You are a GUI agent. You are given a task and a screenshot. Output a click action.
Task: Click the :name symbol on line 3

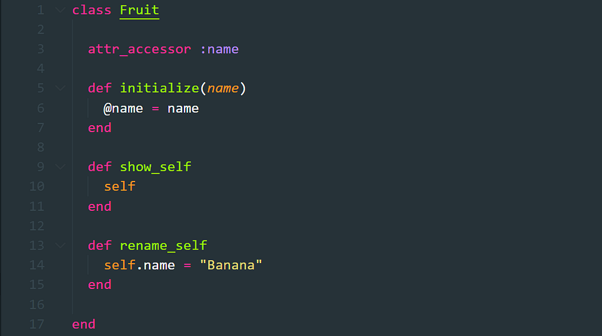coord(219,49)
